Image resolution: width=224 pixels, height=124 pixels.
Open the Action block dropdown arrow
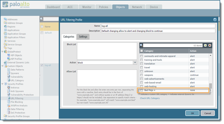tap(135, 63)
